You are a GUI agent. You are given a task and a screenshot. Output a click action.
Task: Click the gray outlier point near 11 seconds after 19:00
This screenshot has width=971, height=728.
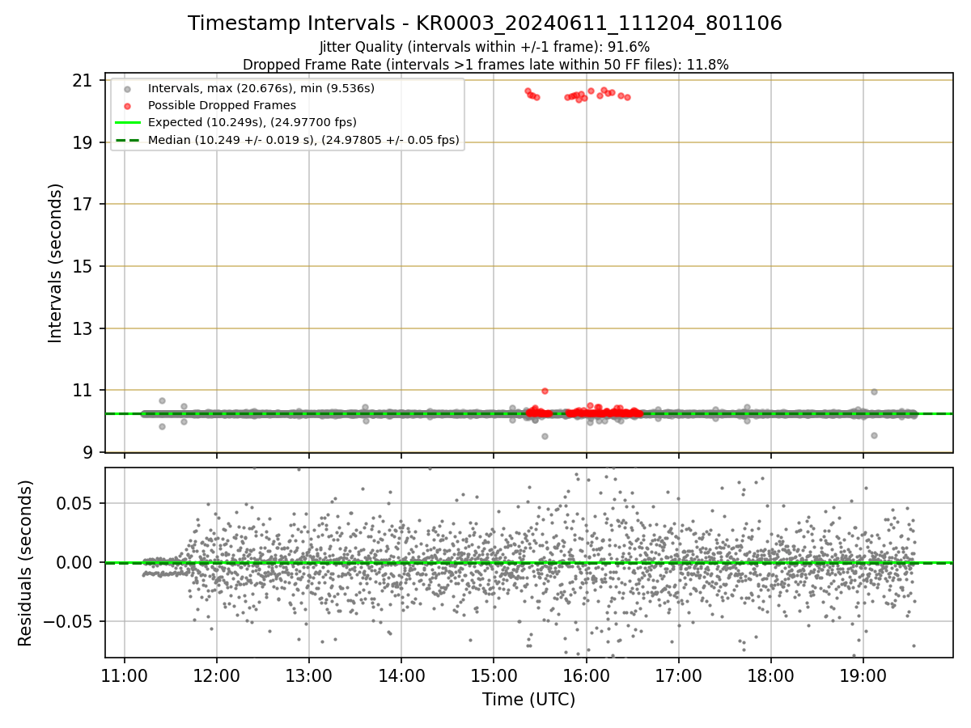874,392
